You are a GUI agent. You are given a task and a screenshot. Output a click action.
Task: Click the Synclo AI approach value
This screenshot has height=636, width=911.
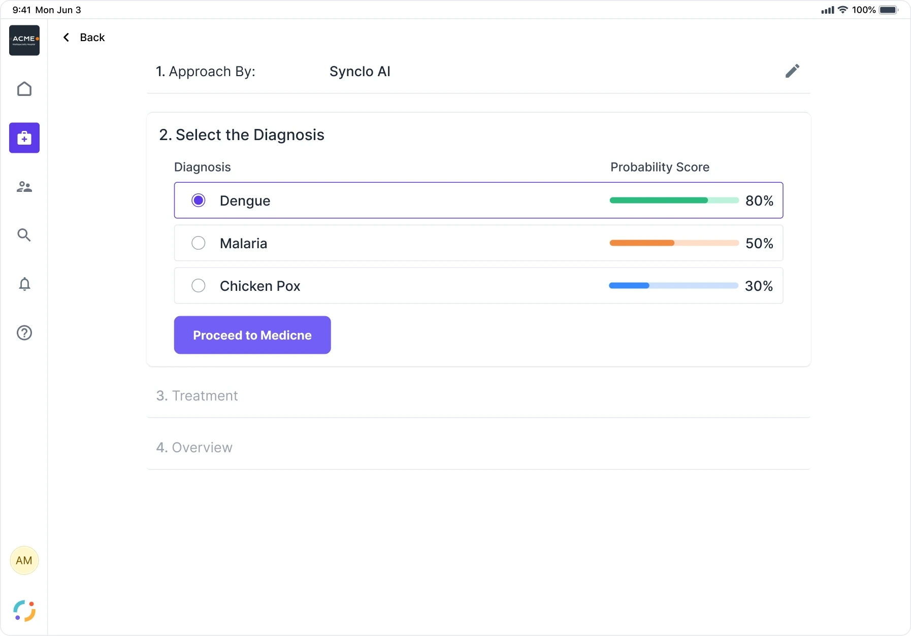tap(360, 72)
